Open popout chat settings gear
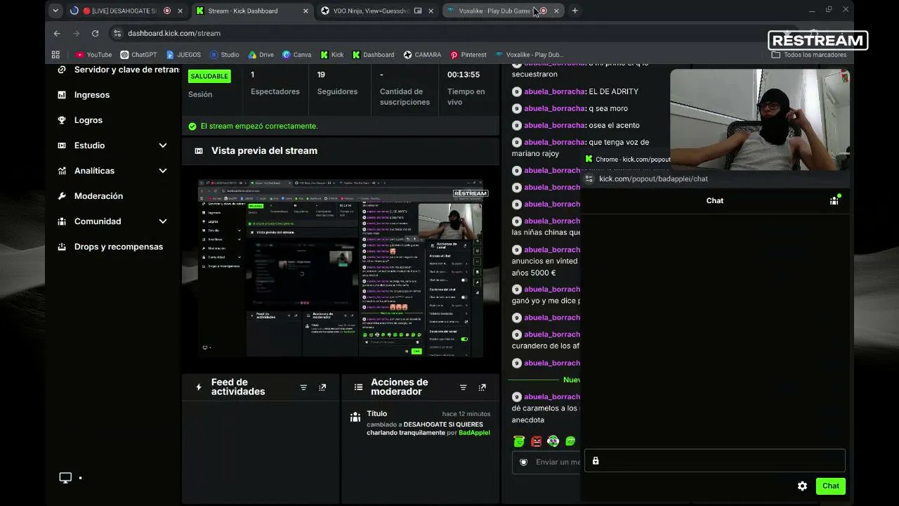The image size is (899, 506). coord(802,486)
